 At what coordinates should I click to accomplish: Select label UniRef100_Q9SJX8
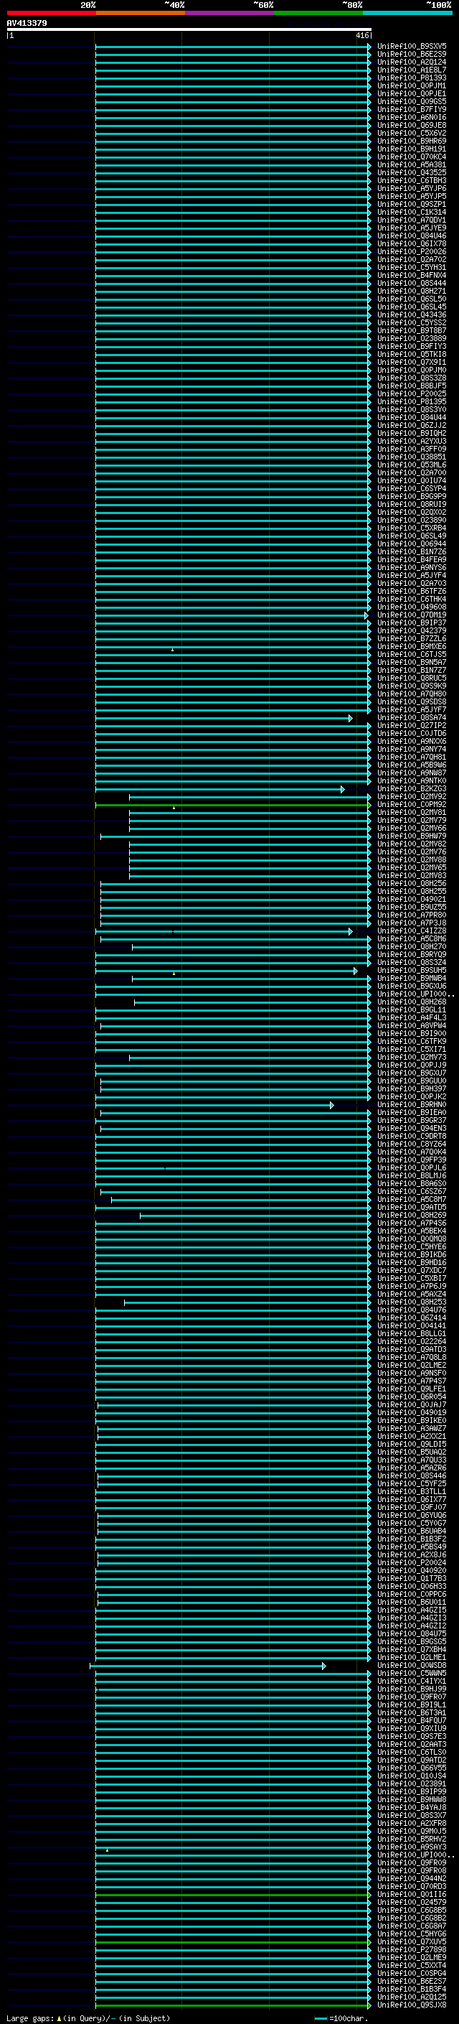[x=411, y=2005]
